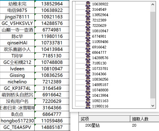159x131 pixels.
Task: Click spreadsheet cell GC仝相儒212
Action: pyautogui.click(x=17, y=62)
